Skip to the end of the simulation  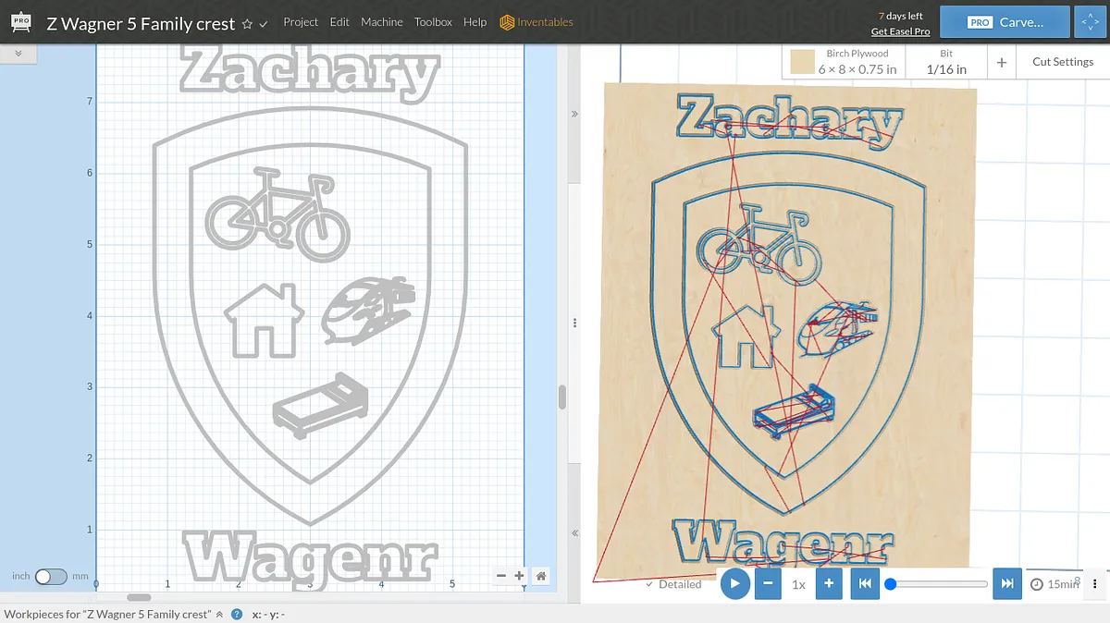pos(1007,584)
